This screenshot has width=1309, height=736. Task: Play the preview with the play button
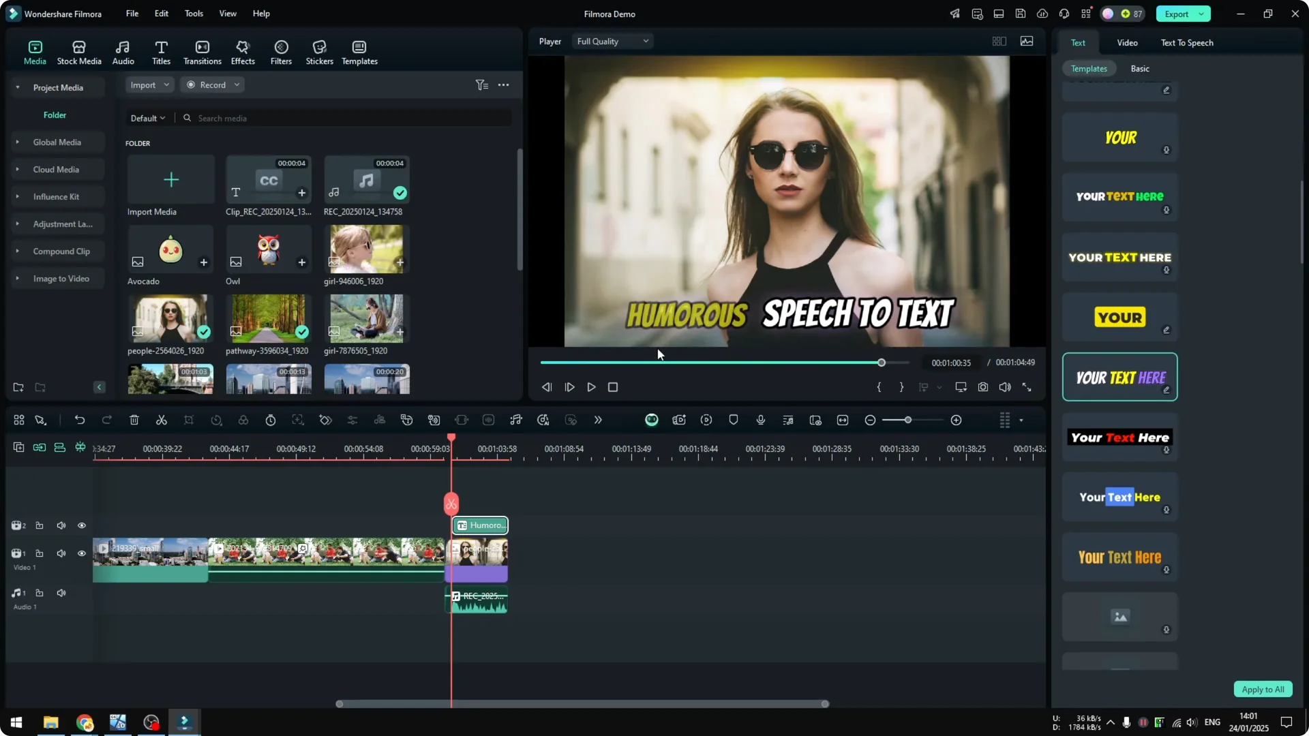(x=592, y=387)
